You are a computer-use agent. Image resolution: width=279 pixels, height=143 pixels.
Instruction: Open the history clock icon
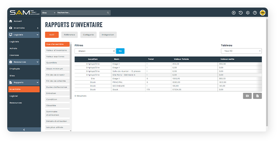pyautogui.click(x=241, y=13)
